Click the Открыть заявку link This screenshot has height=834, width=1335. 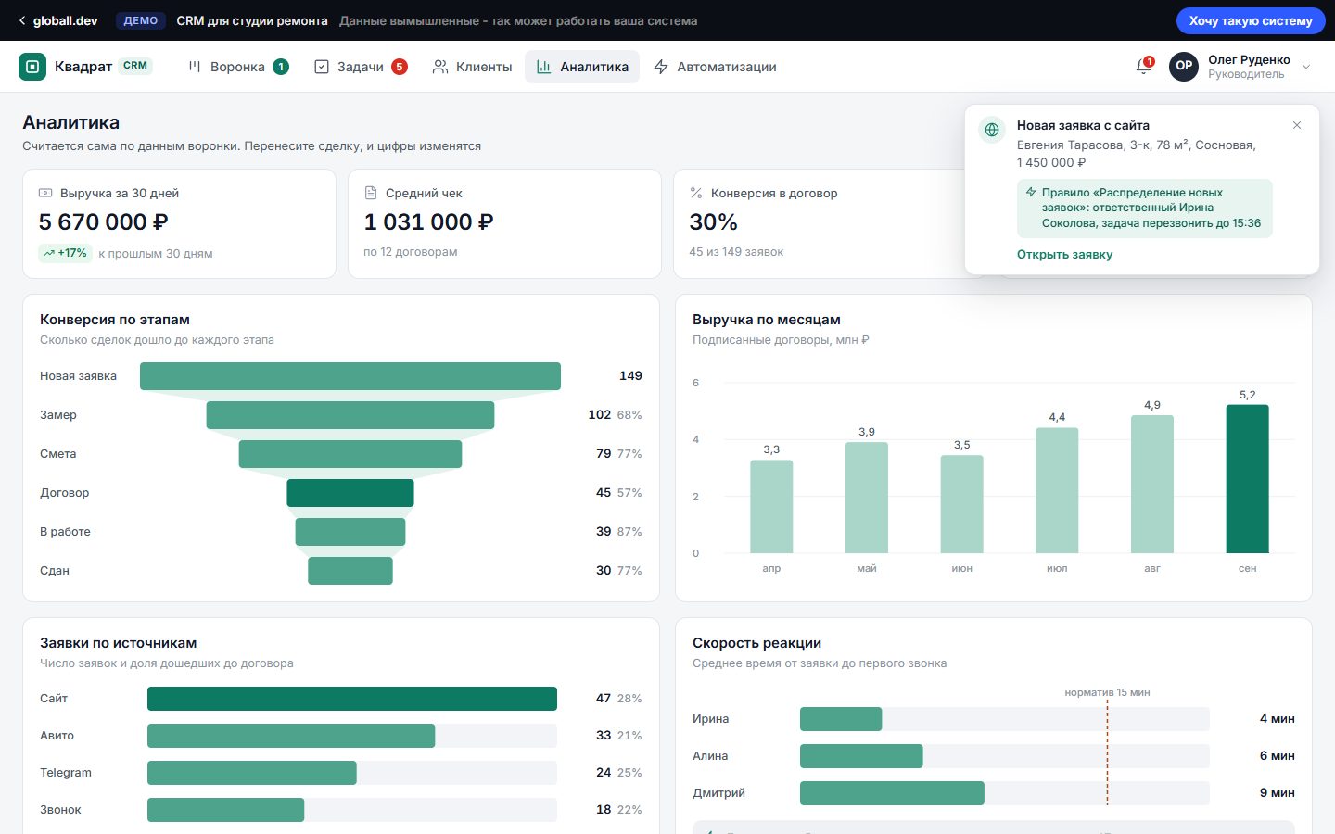(1064, 254)
